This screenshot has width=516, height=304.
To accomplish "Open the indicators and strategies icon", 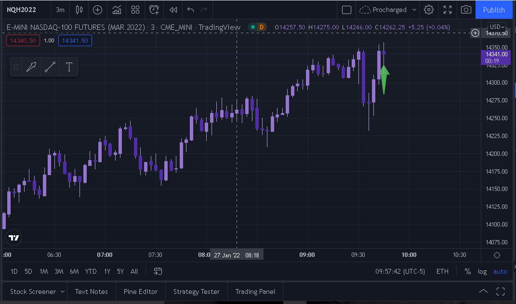I will tap(117, 10).
